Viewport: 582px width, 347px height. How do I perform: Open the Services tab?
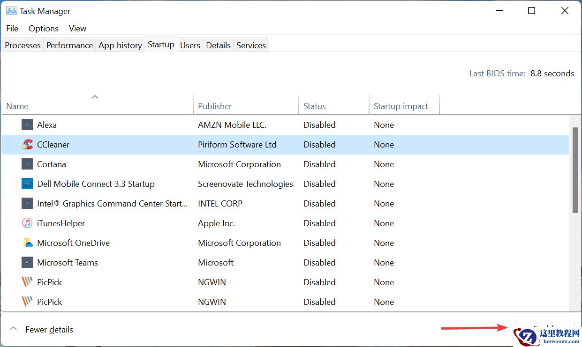251,45
